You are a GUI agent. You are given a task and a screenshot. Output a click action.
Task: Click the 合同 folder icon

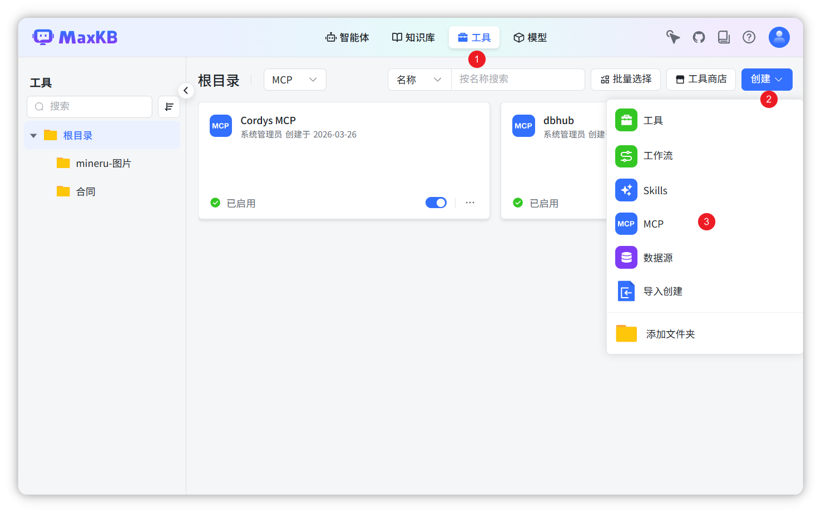point(63,191)
